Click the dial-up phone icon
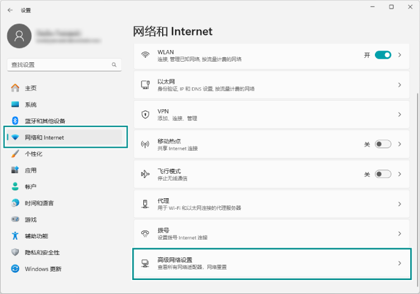This screenshot has width=420, height=294. [145, 234]
